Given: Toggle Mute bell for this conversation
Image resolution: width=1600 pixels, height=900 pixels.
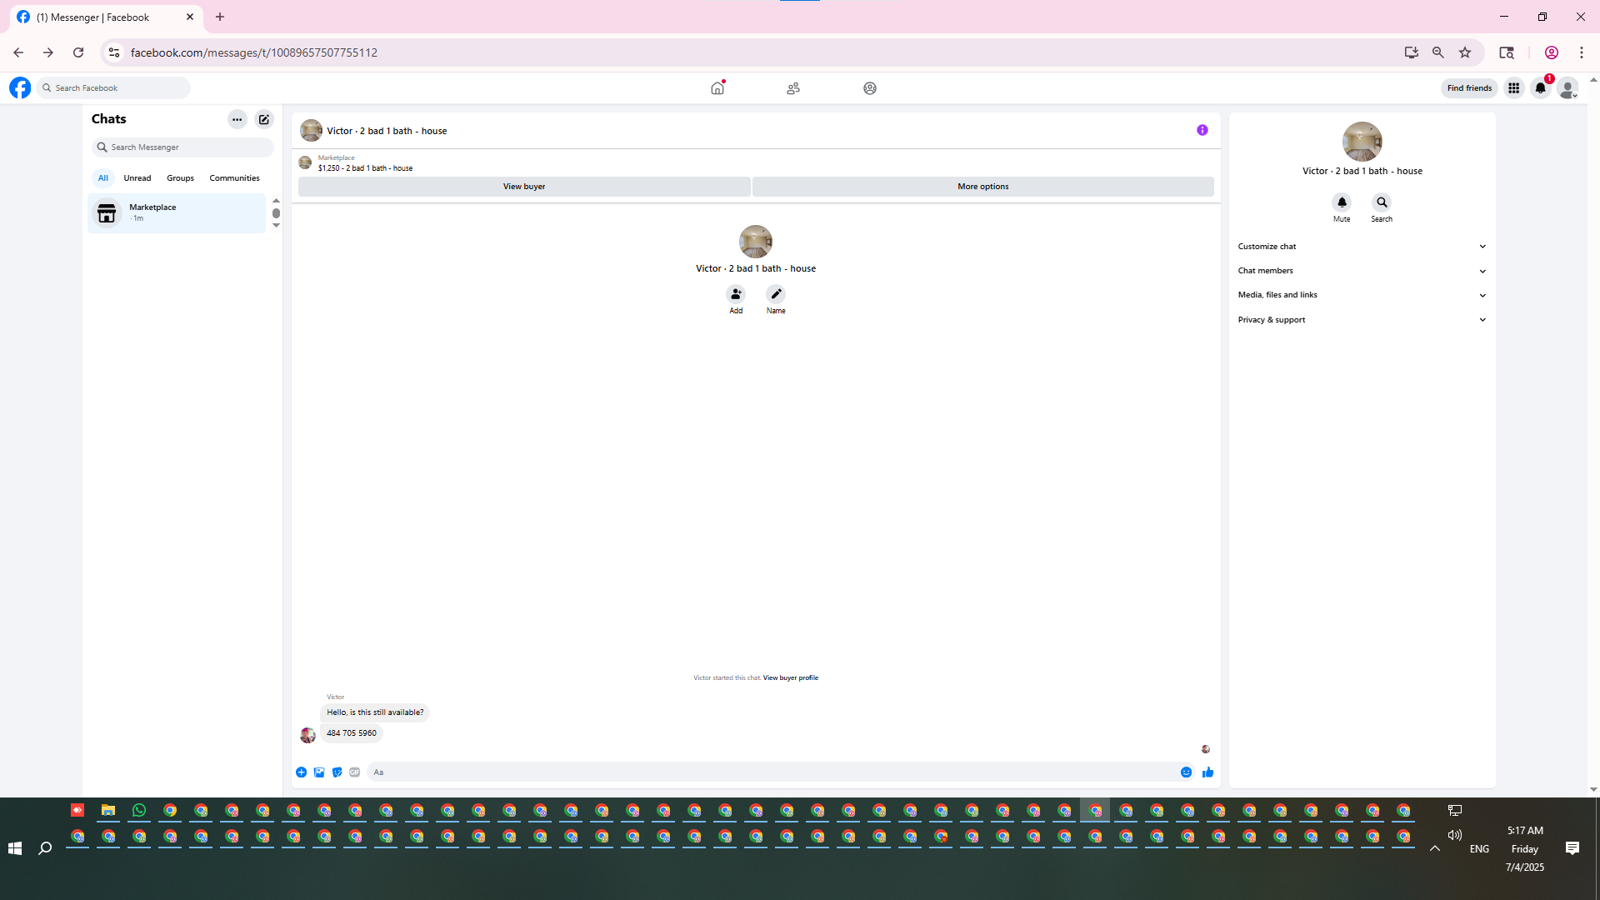Looking at the screenshot, I should [1342, 202].
